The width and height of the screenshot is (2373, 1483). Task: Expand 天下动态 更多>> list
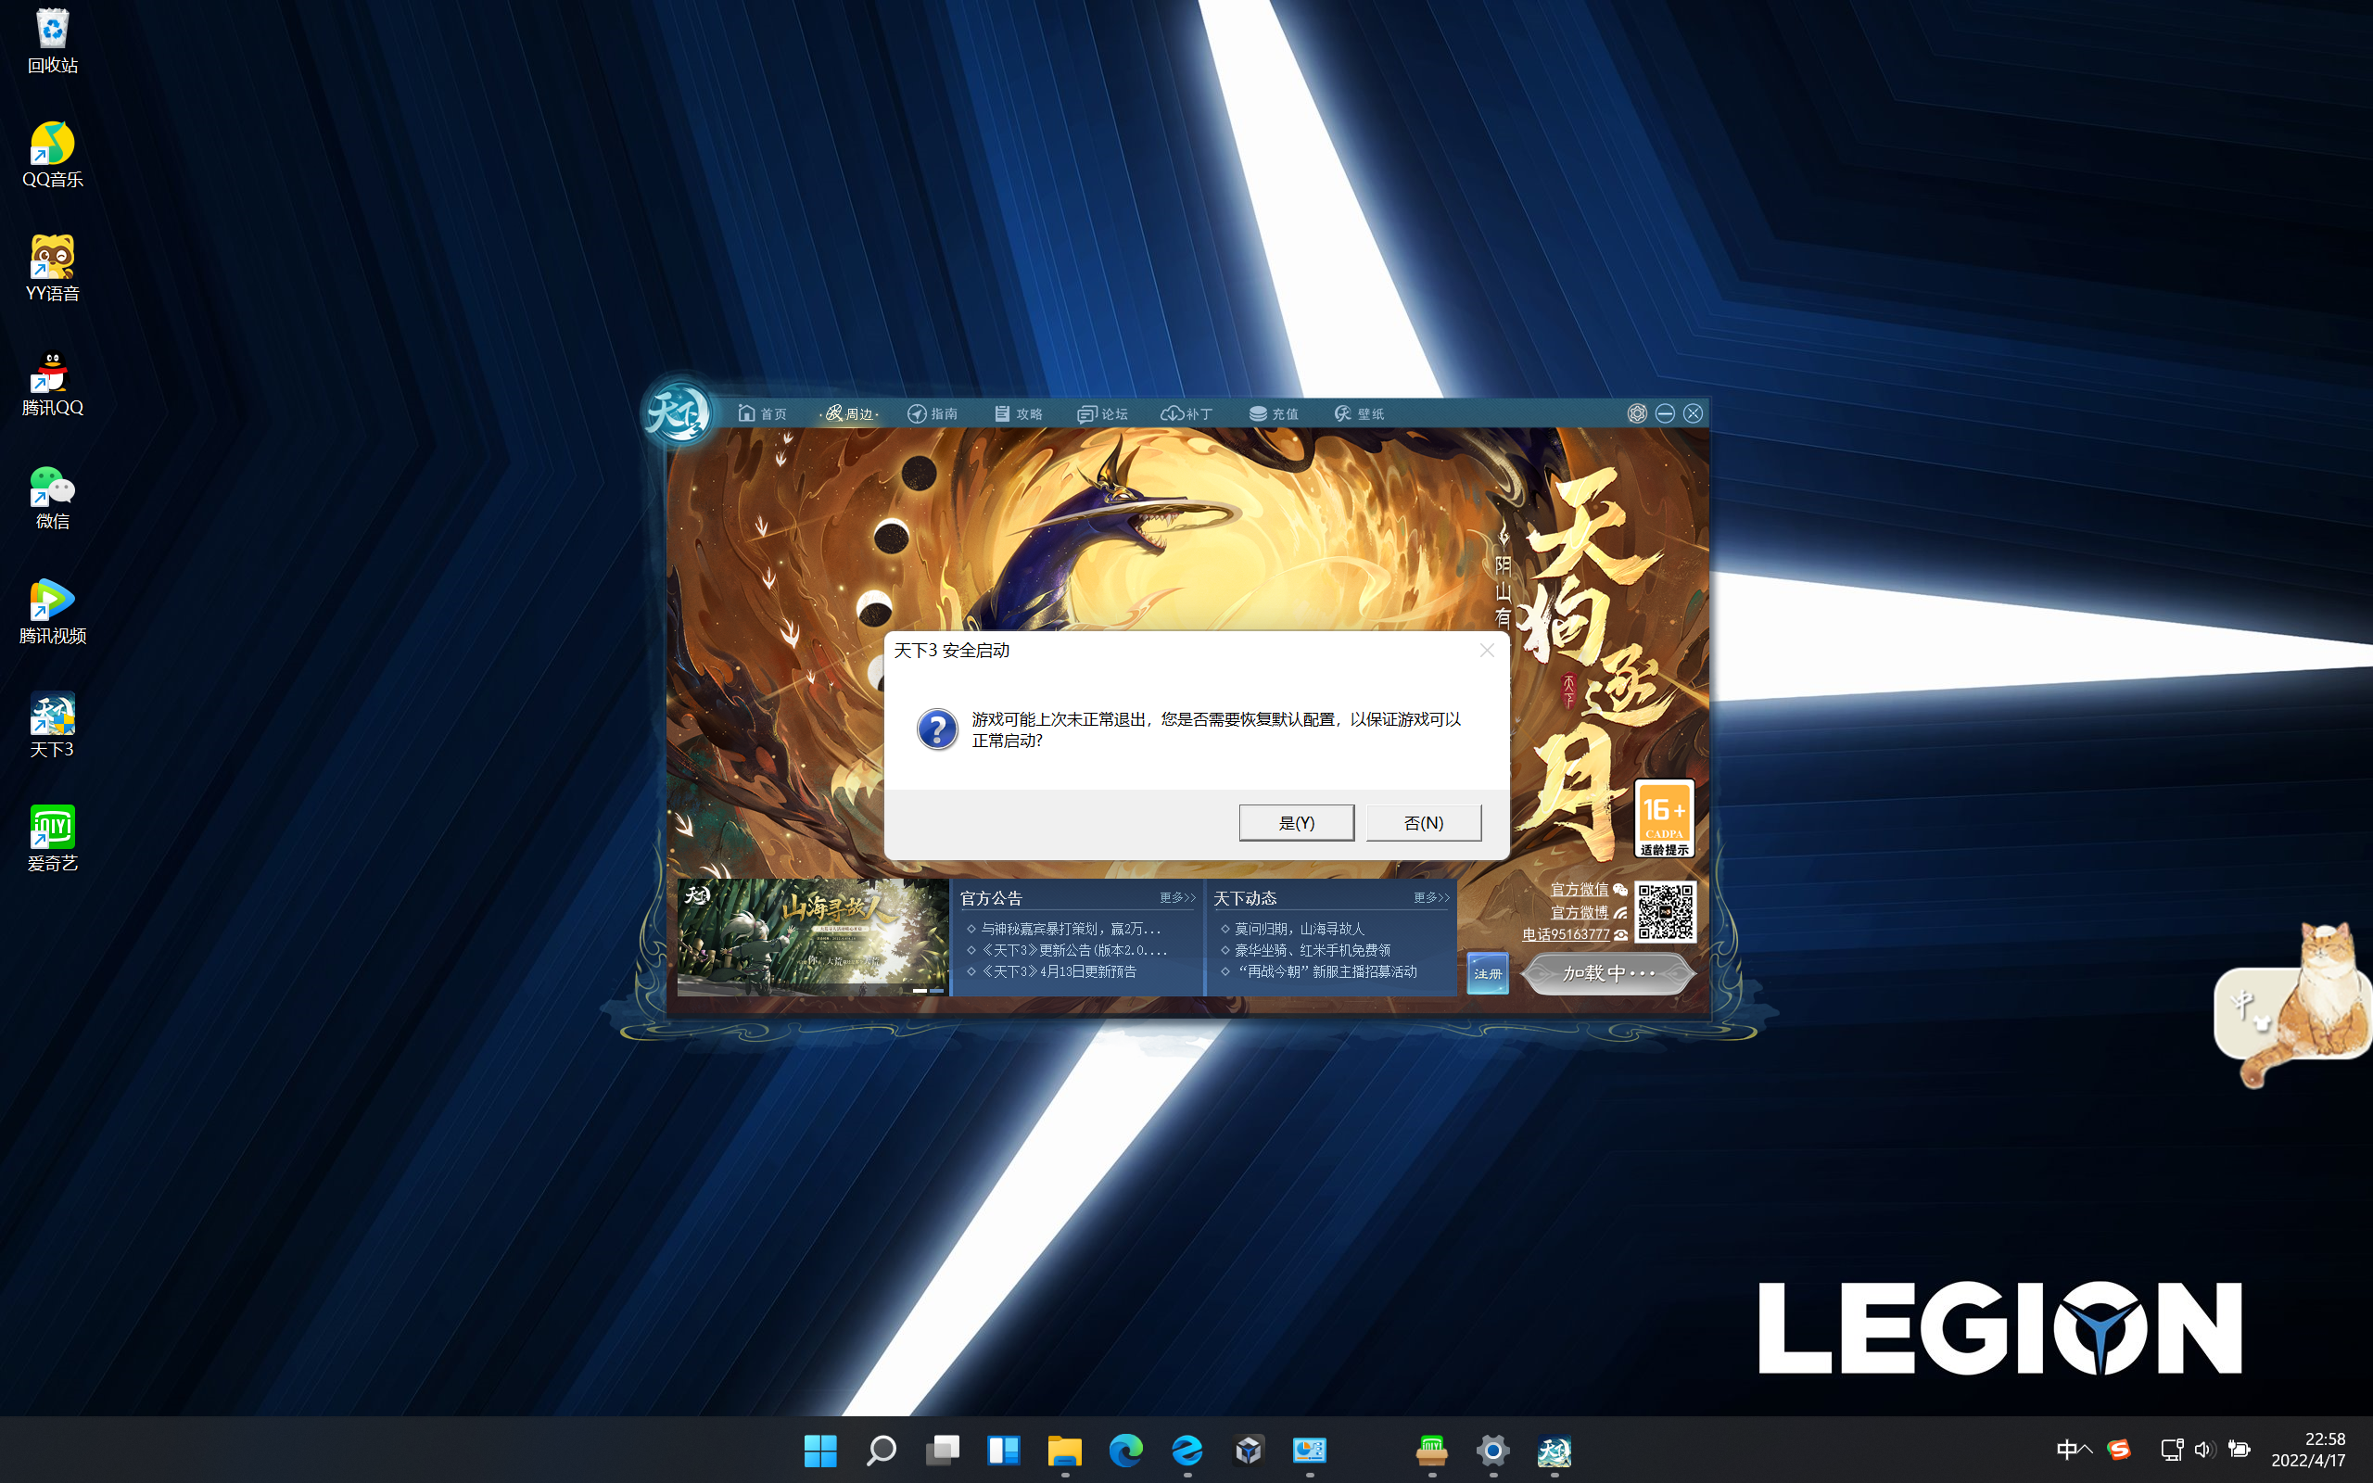[x=1431, y=897]
